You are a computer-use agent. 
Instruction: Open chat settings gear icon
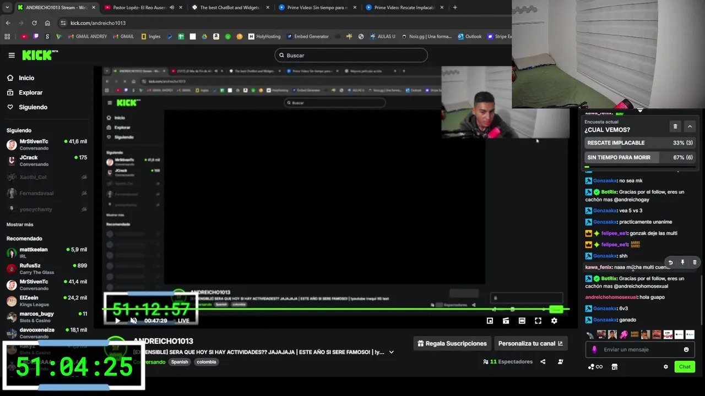(665, 367)
